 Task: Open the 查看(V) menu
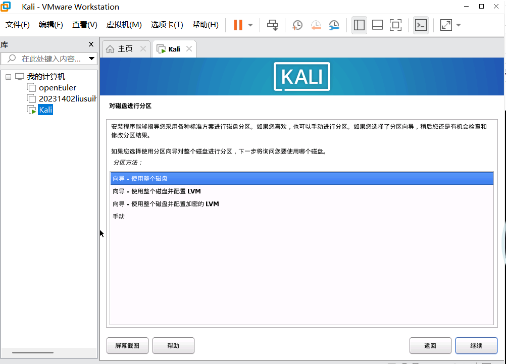(84, 25)
